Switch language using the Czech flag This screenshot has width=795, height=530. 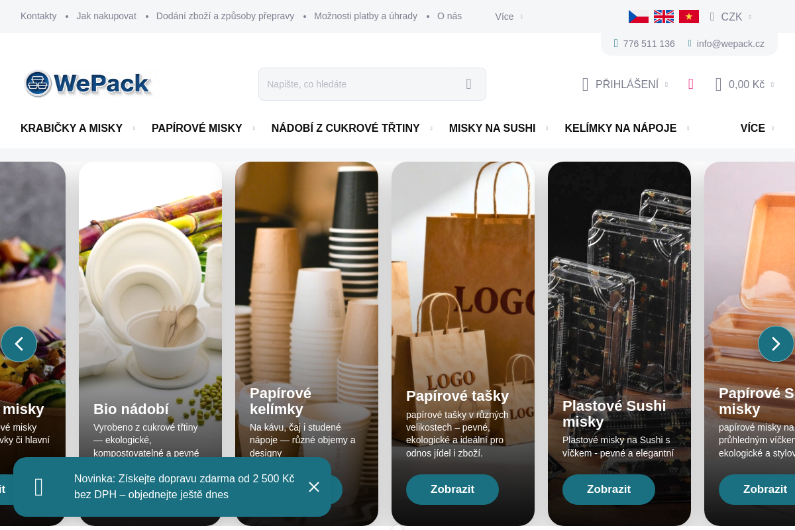[x=639, y=17]
